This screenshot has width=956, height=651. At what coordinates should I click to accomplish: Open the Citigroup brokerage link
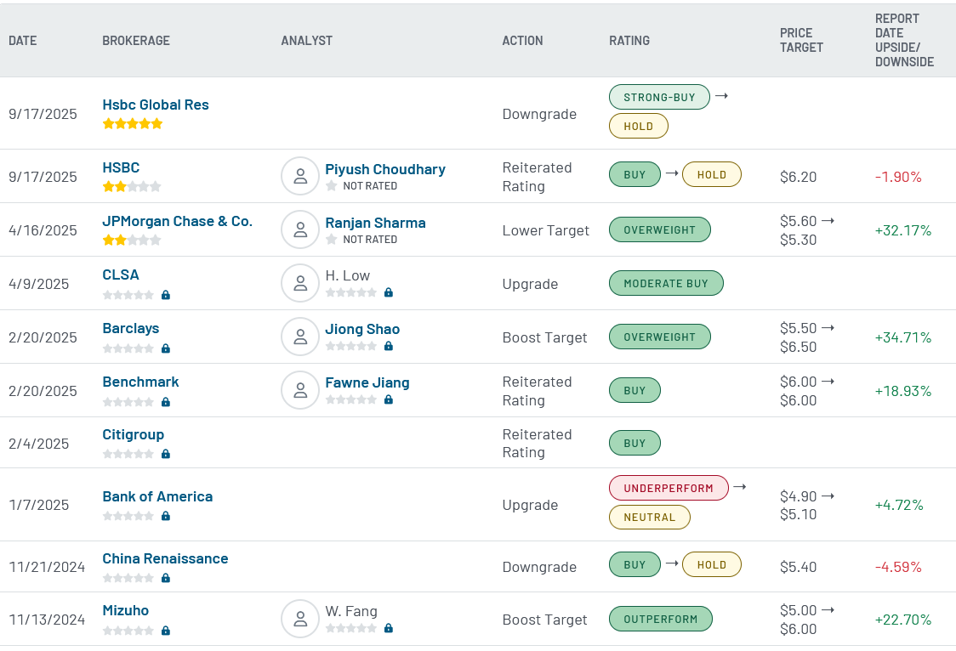(133, 435)
